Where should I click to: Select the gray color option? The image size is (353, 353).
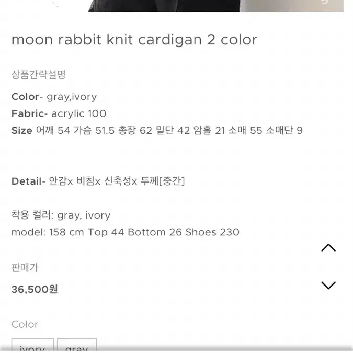[77, 345]
